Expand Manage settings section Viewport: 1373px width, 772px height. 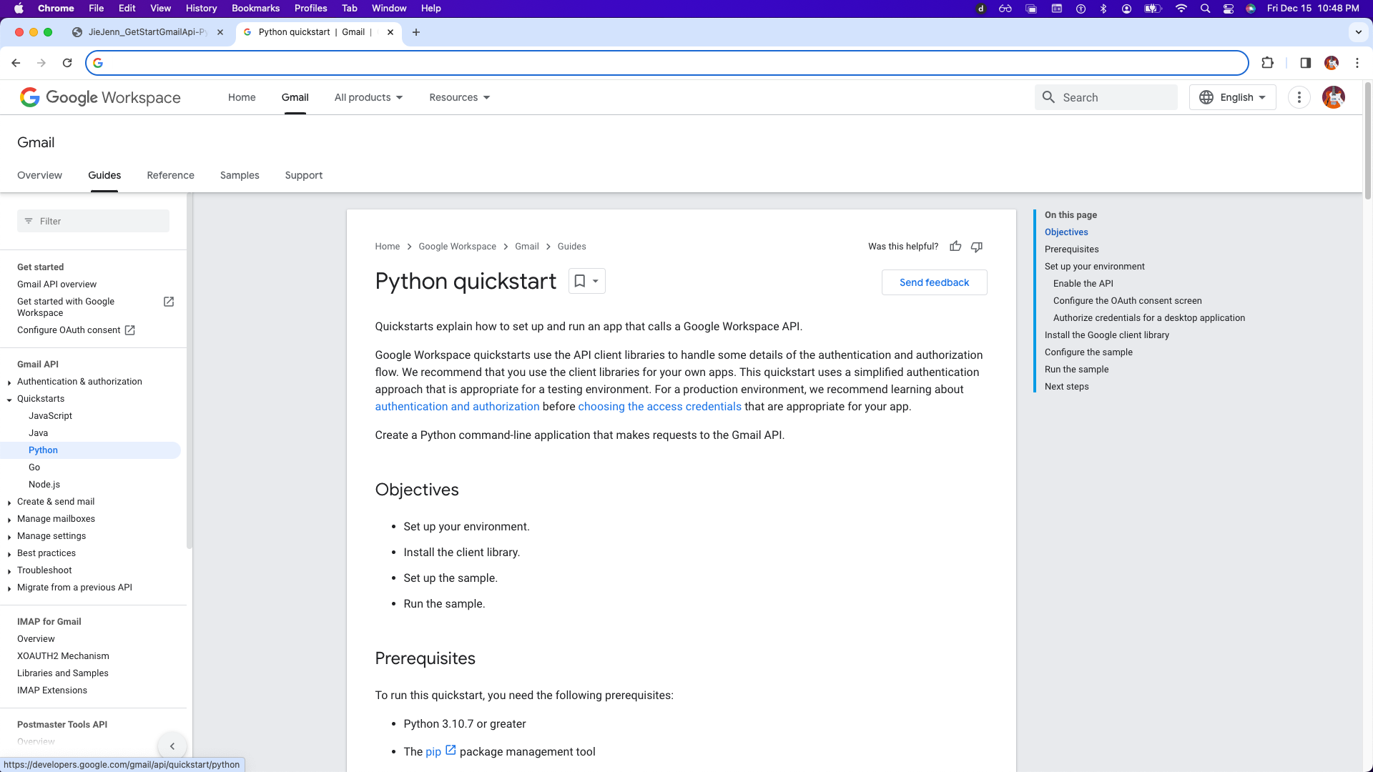click(x=9, y=537)
